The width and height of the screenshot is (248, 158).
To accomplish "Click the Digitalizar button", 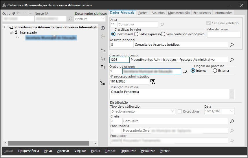I will pyautogui.click(x=128, y=151).
